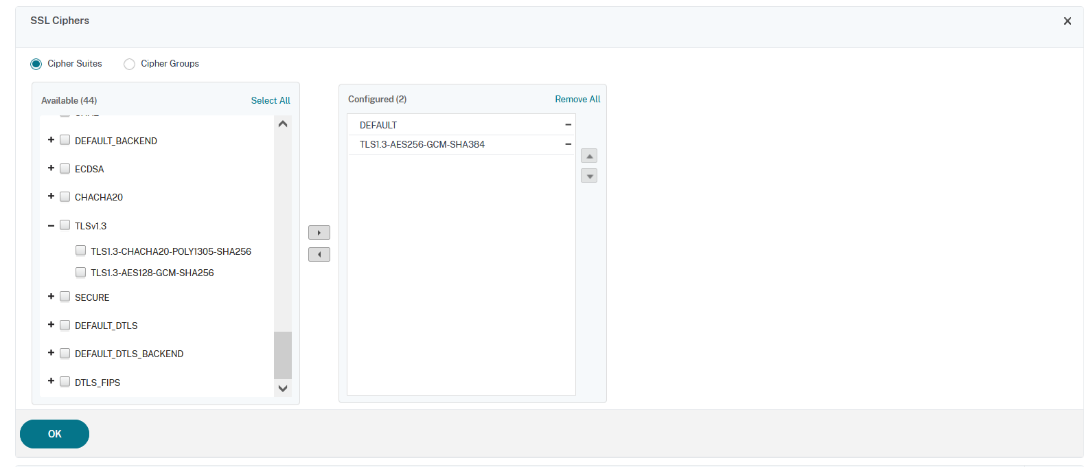Image resolution: width=1091 pixels, height=467 pixels.
Task: Click the Available list scroll-up arrow
Action: pos(283,124)
